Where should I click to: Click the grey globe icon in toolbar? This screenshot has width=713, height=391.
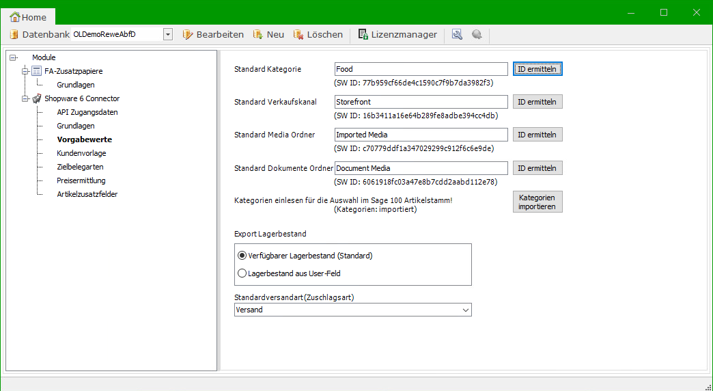pyautogui.click(x=477, y=34)
